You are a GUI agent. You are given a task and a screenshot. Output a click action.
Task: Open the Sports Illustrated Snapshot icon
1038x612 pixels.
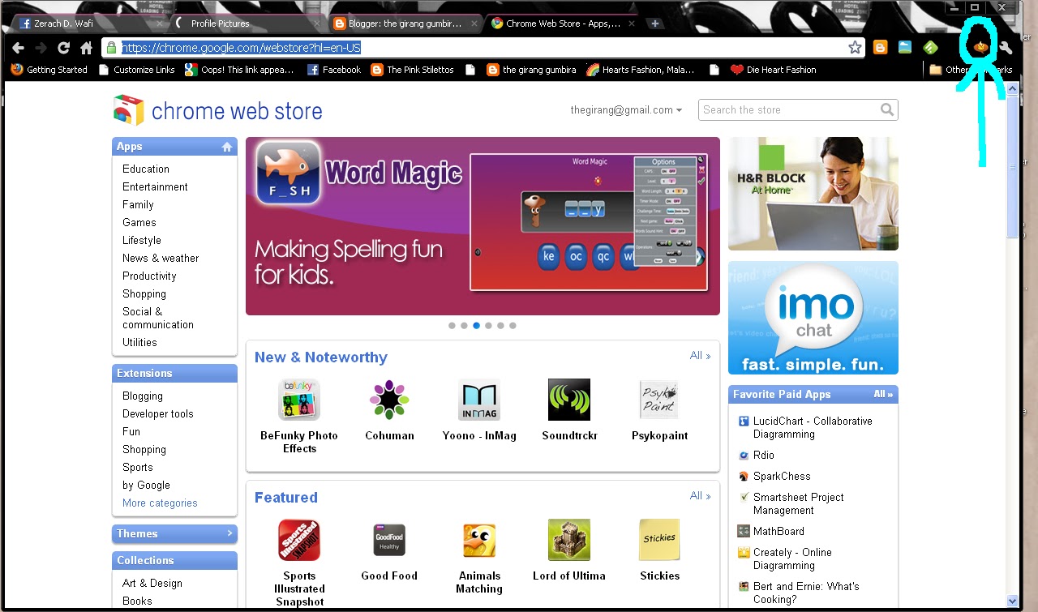299,540
